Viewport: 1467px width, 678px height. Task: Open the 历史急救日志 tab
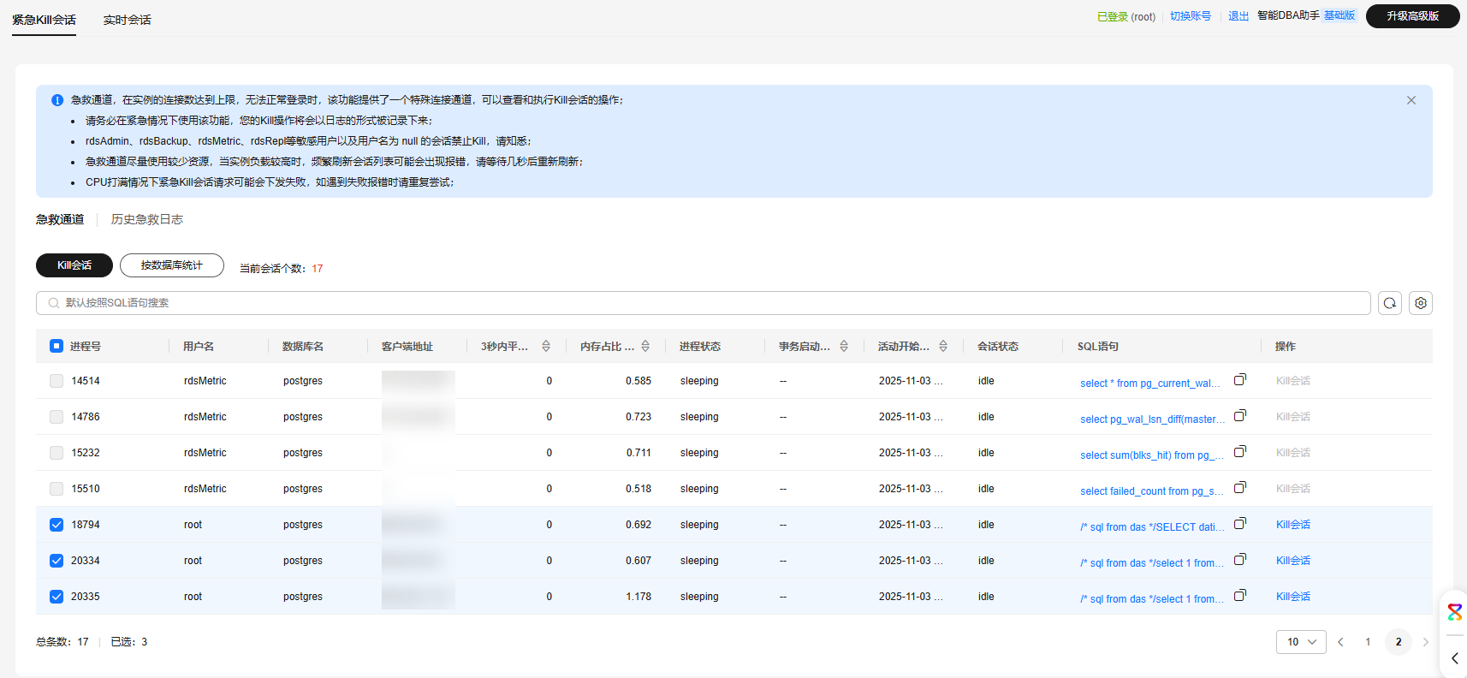coord(147,219)
